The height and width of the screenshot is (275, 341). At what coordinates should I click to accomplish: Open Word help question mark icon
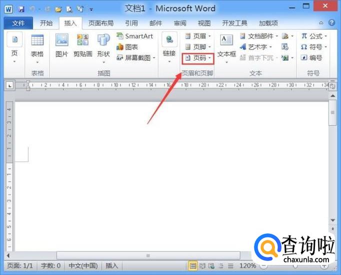tap(331, 23)
